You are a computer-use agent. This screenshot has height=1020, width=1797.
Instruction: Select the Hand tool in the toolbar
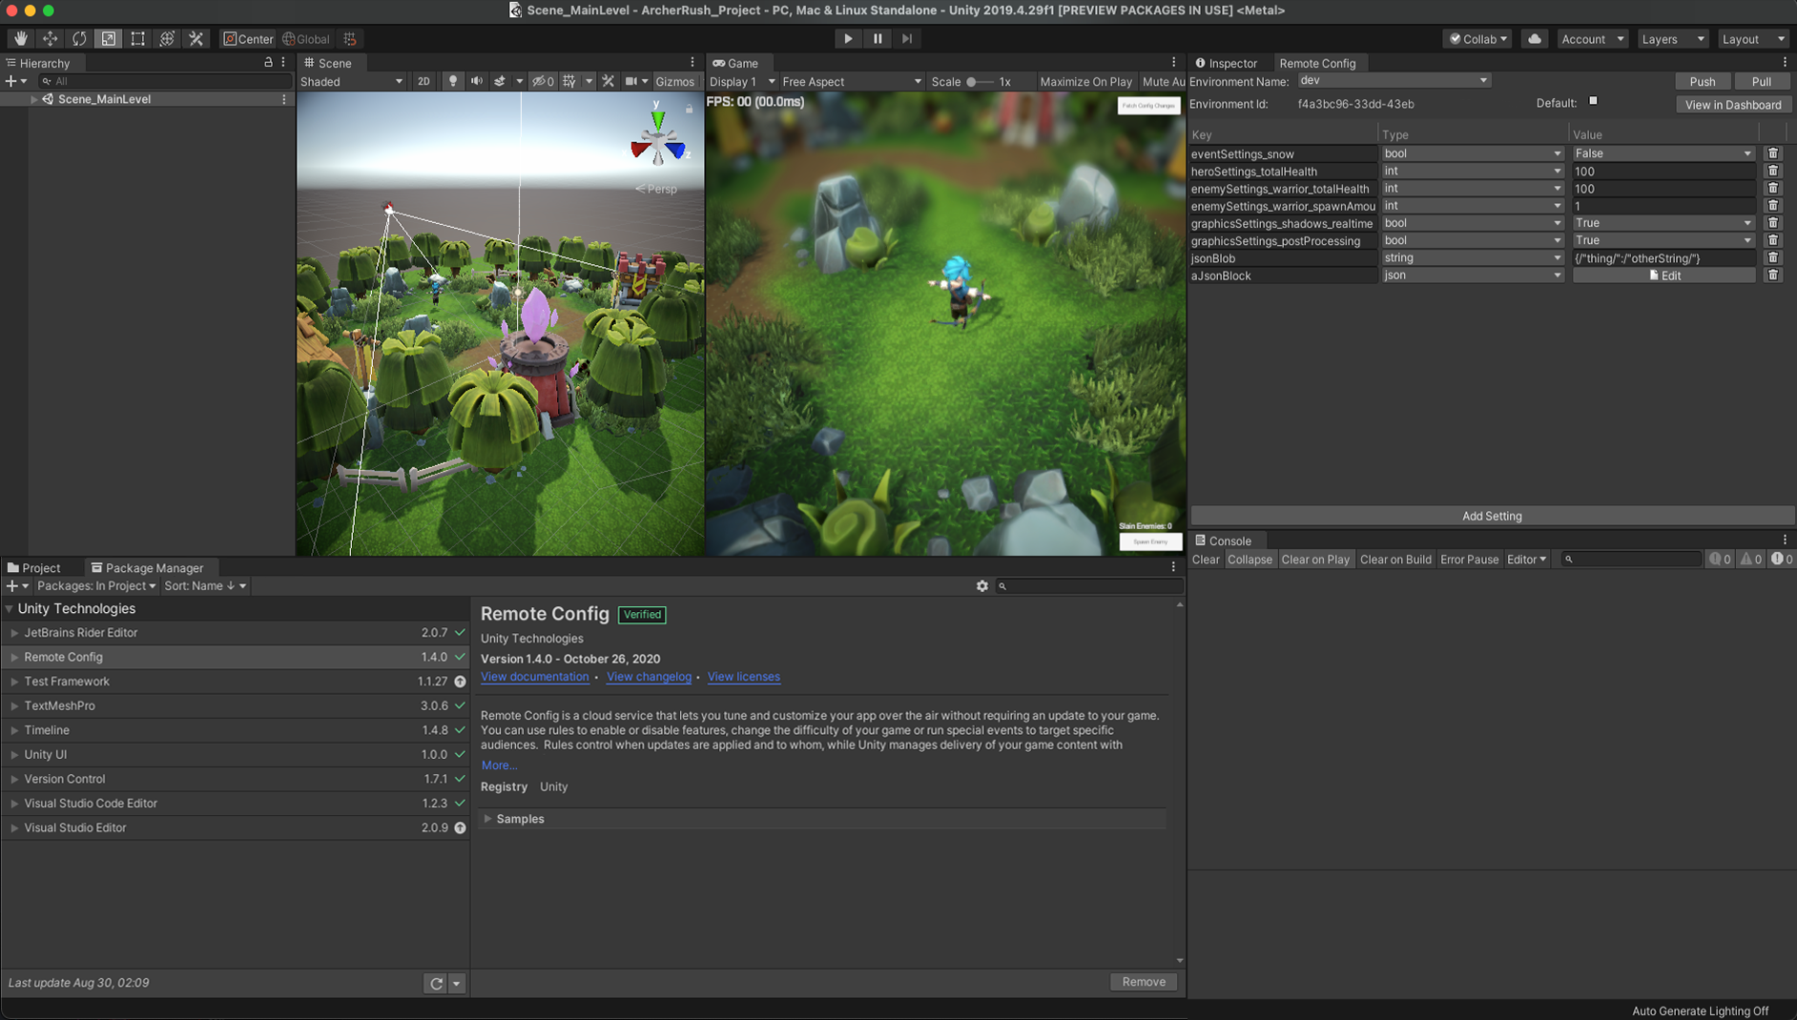(x=19, y=38)
